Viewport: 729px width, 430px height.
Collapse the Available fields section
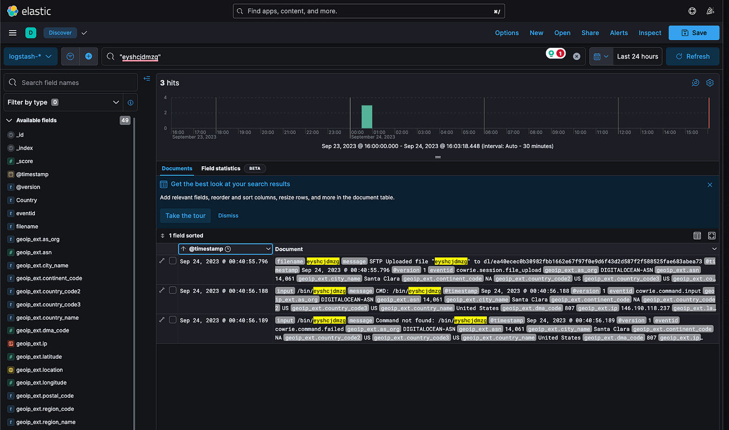click(x=9, y=120)
